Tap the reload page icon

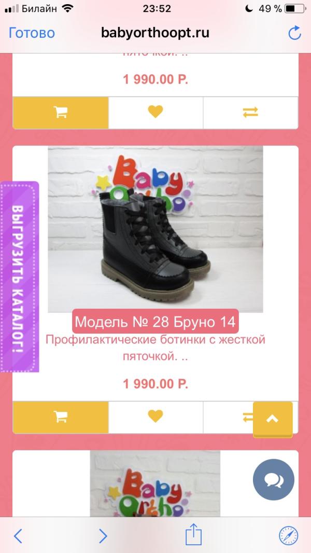[294, 33]
